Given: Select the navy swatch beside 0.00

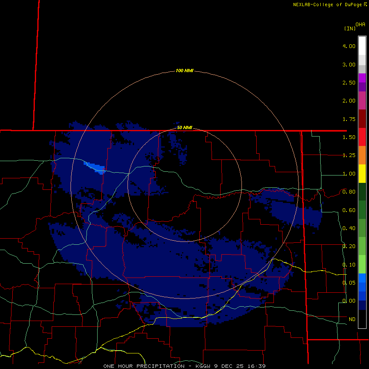Looking at the screenshot, I should (x=362, y=305).
